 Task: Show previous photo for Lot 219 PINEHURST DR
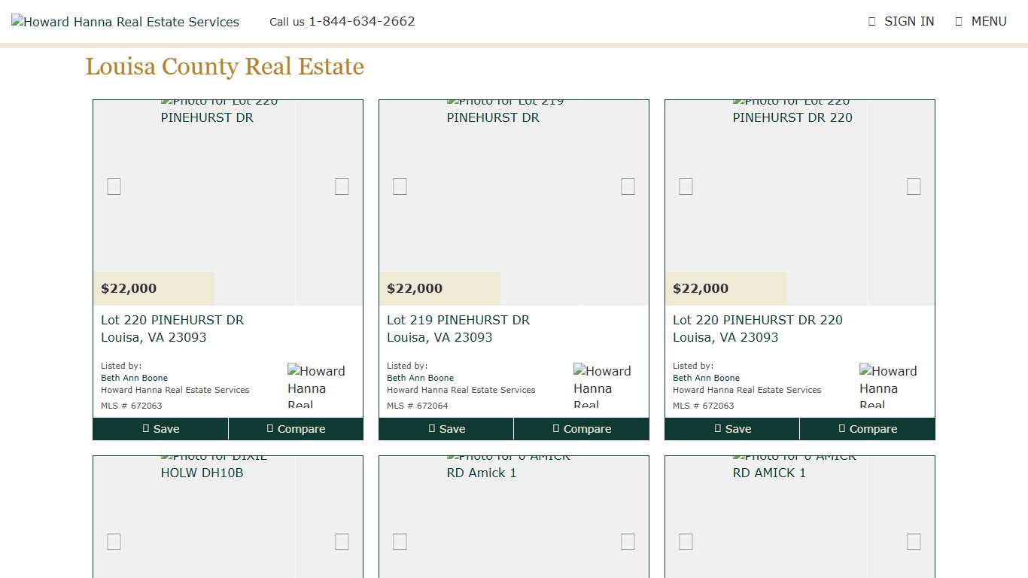click(400, 187)
